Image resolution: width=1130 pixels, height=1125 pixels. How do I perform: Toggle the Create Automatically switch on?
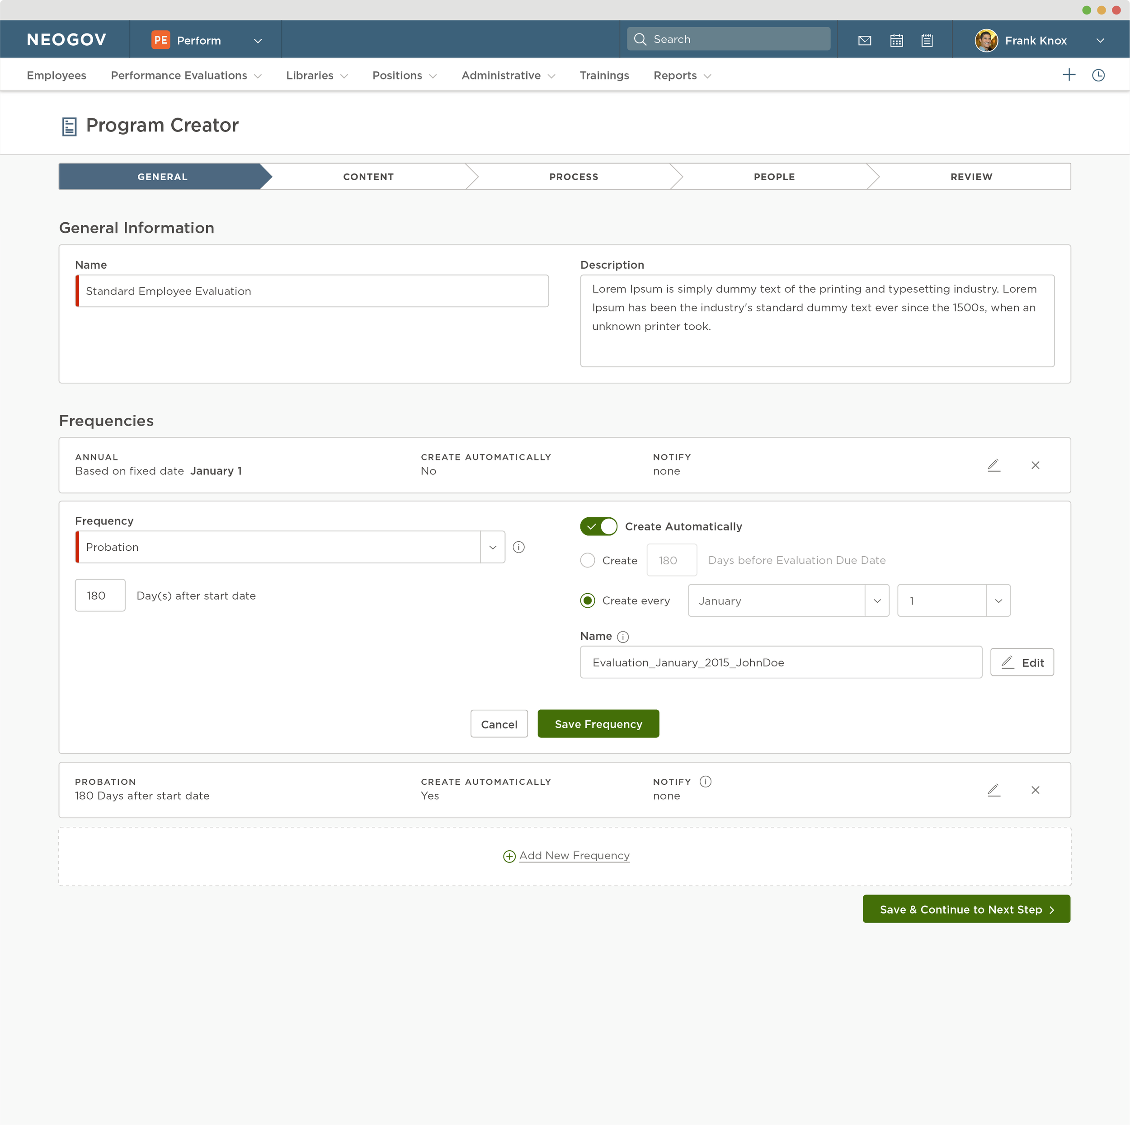[x=597, y=526]
